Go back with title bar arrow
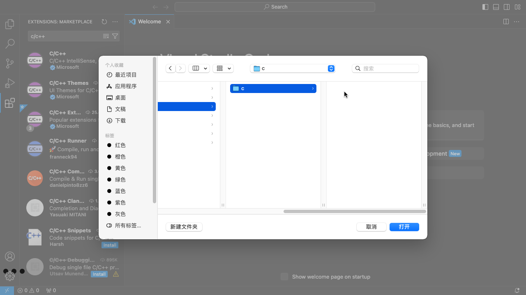This screenshot has height=295, width=526. coord(155,7)
